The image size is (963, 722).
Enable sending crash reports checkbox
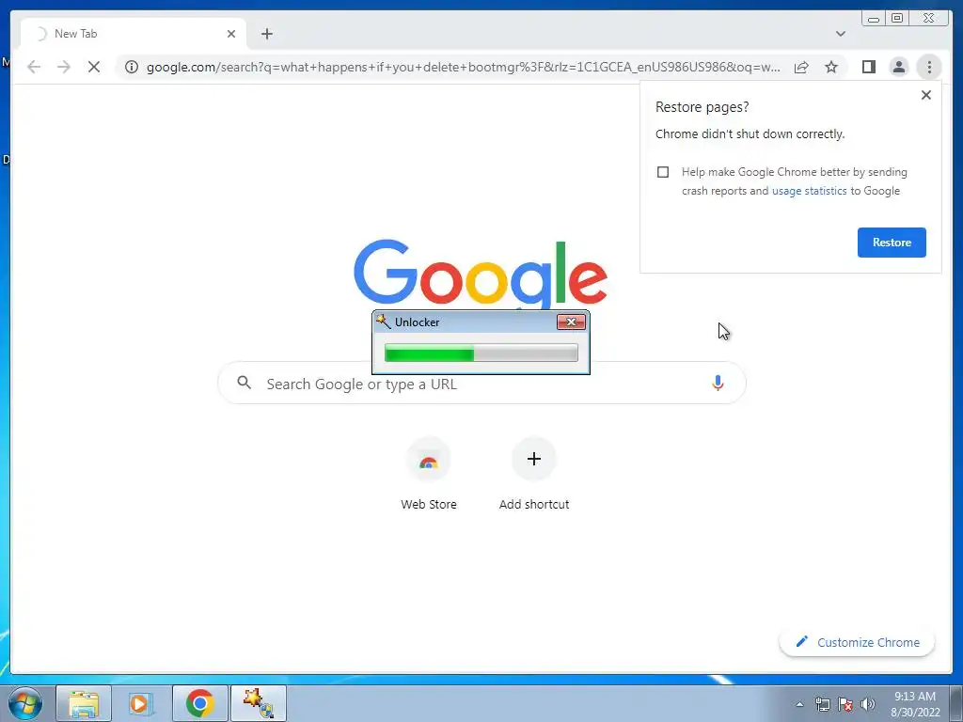[x=663, y=172]
